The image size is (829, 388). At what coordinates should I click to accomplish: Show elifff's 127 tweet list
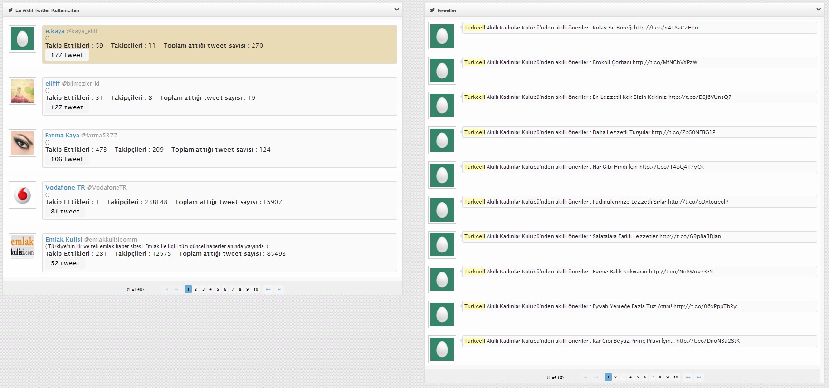point(67,107)
